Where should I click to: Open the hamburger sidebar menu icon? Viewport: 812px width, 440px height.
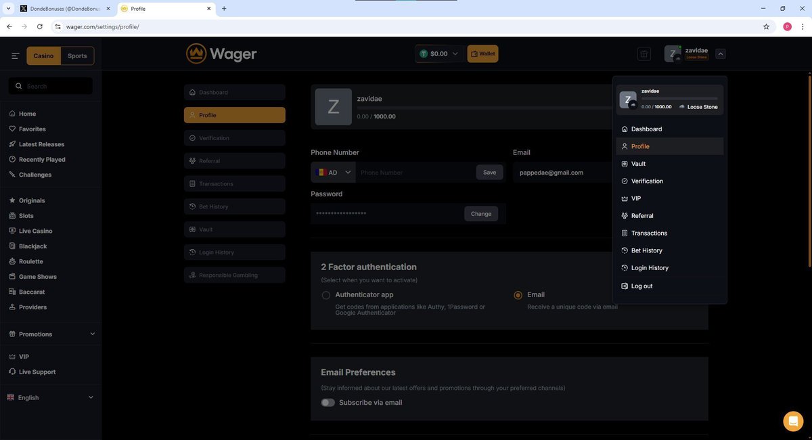coord(15,56)
